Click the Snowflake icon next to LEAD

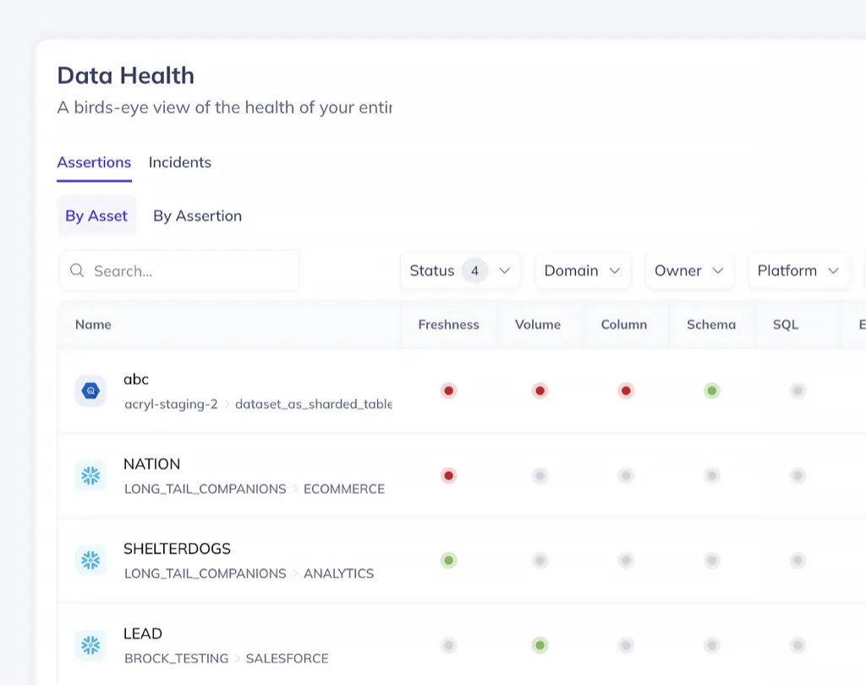point(90,645)
